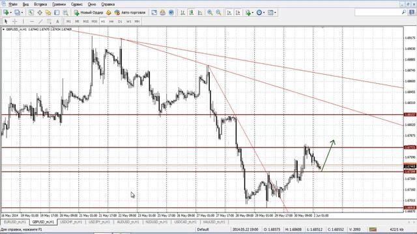Click the blue round icon after Print
Viewport: 417px width, 234px height.
pos(171,12)
